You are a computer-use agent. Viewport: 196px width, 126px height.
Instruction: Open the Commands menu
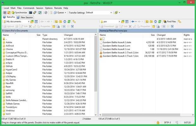(29, 8)
